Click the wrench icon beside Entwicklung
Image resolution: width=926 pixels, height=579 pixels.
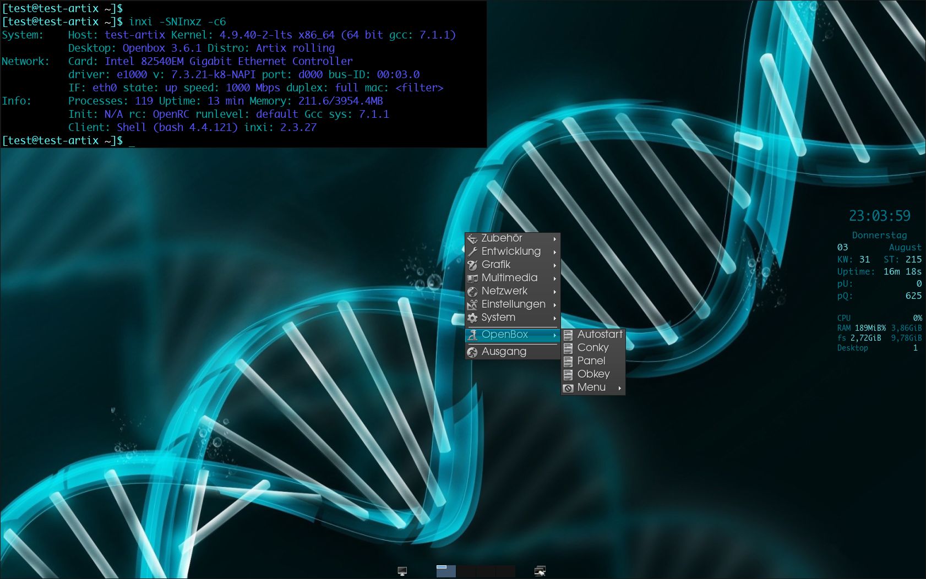(472, 252)
